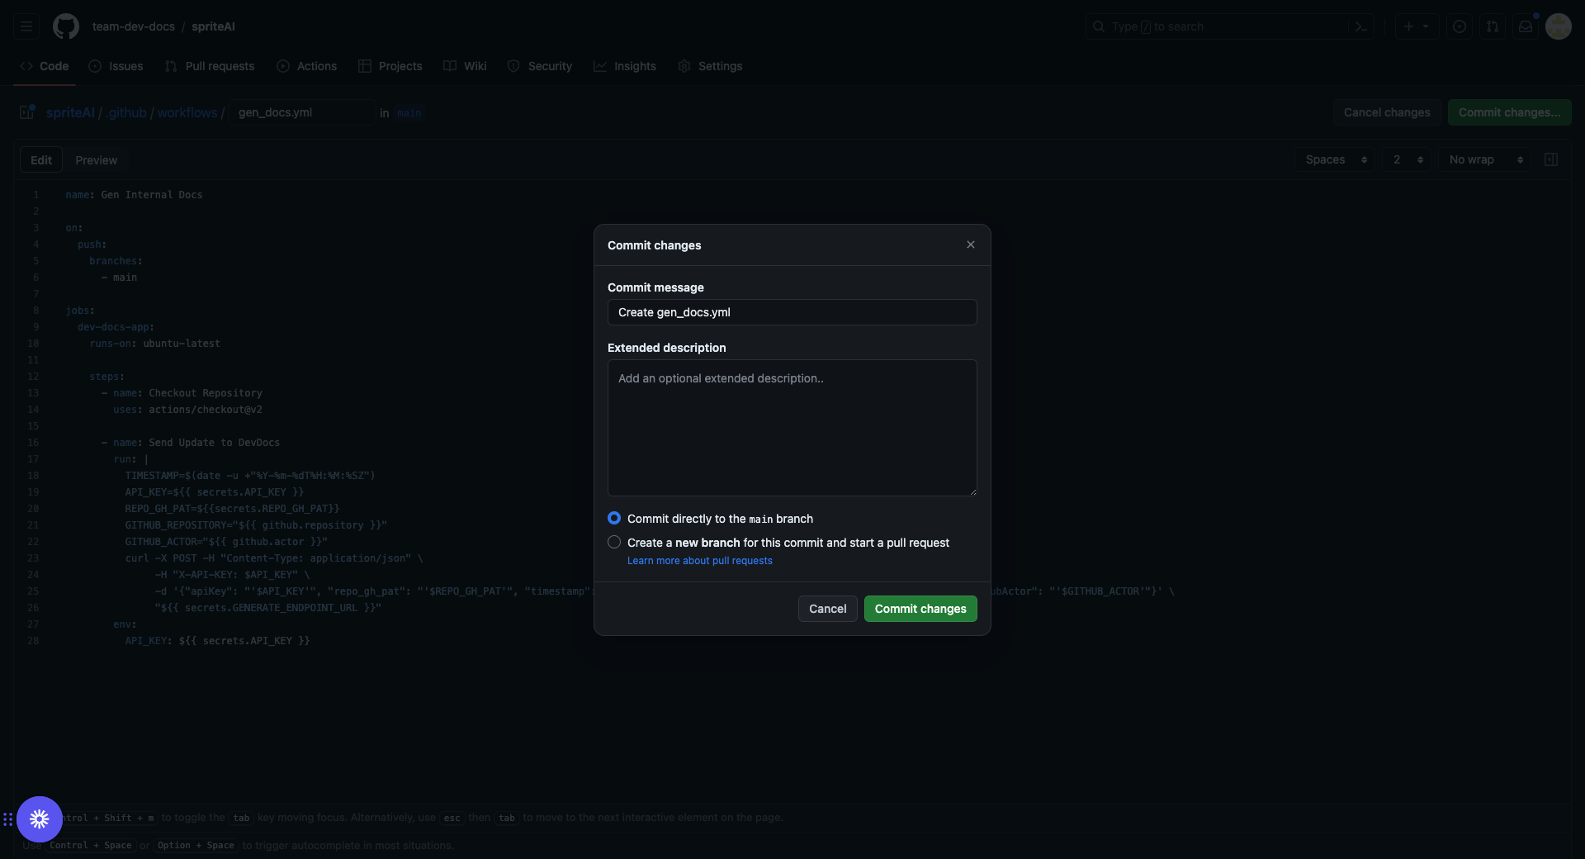The width and height of the screenshot is (1585, 859).
Task: Open the command palette icon
Action: [1361, 26]
